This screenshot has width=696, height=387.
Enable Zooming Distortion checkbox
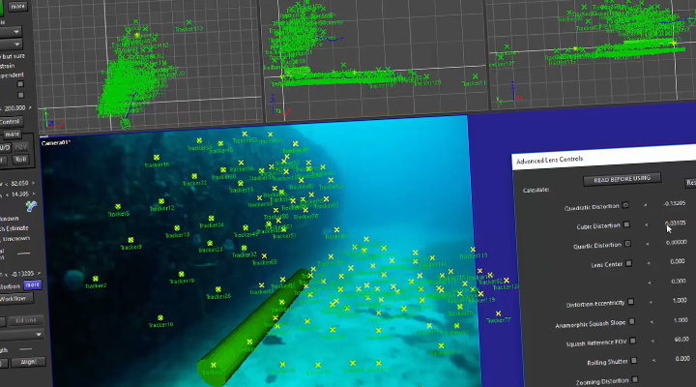(x=635, y=379)
